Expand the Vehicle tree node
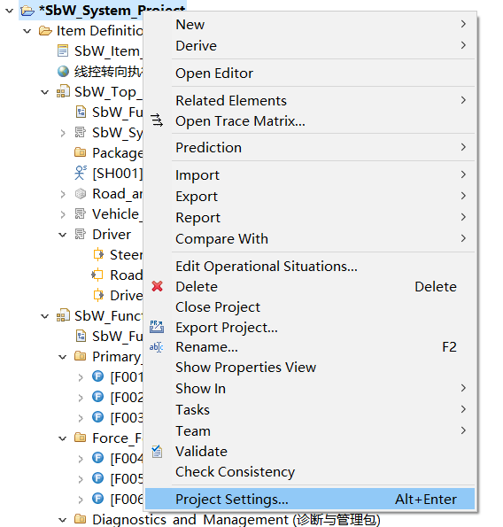The height and width of the screenshot is (527, 503). coord(63,214)
